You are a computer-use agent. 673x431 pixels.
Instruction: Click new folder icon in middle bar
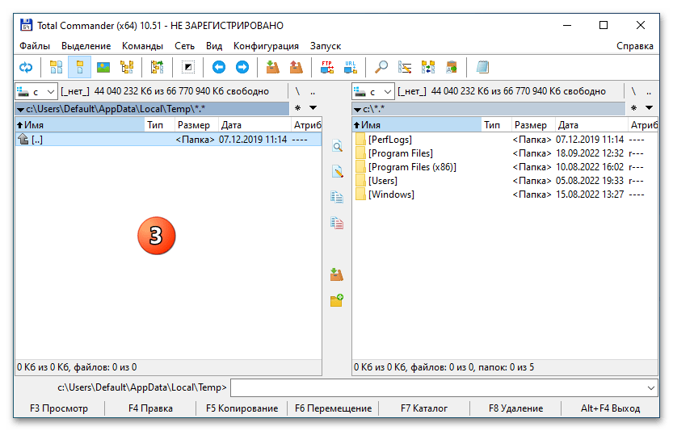337,300
